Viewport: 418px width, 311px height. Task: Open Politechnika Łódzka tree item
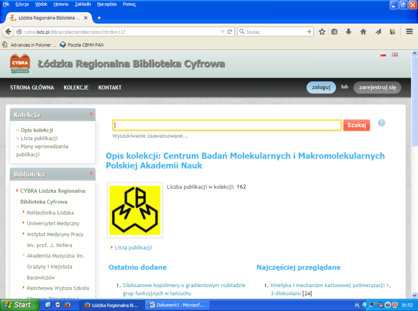50,213
